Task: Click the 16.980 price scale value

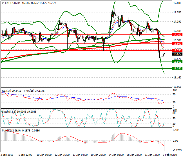Action: 177,40
